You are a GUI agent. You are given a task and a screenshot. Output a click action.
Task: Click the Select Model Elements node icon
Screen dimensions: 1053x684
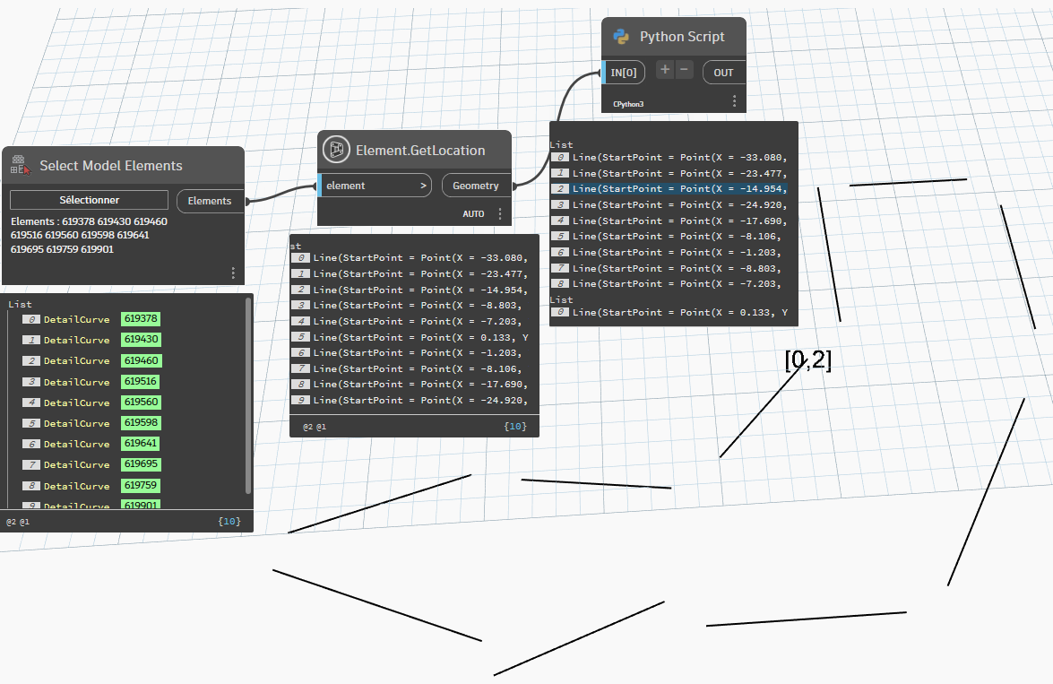click(20, 165)
